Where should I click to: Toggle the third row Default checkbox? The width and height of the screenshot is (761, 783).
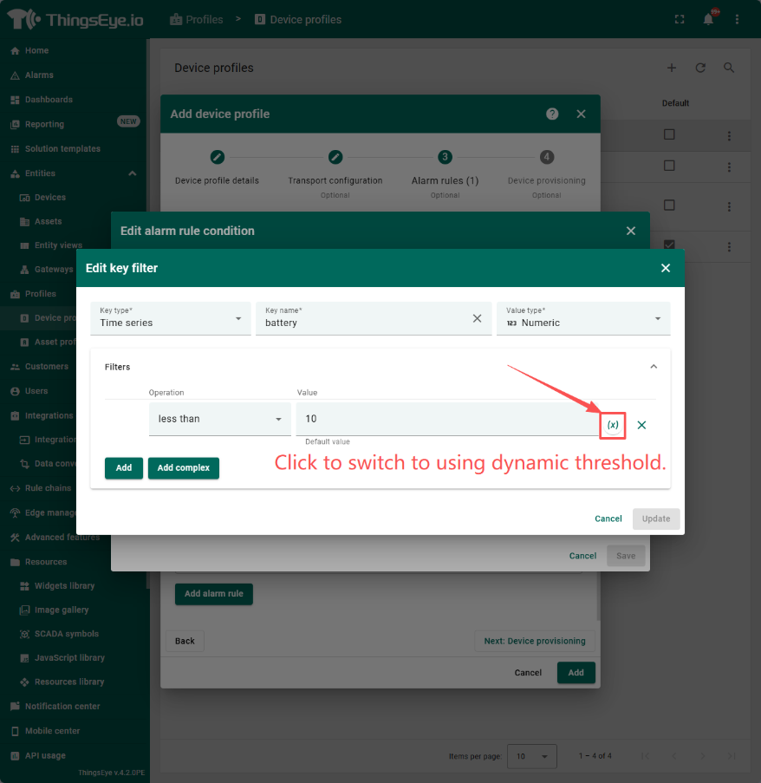tap(669, 206)
